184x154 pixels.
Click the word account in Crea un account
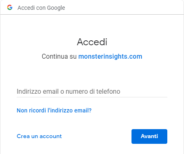point(50,136)
